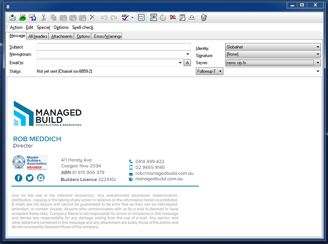
Task: Click the dotted-line tray toolbar icon
Action: (x=192, y=18)
